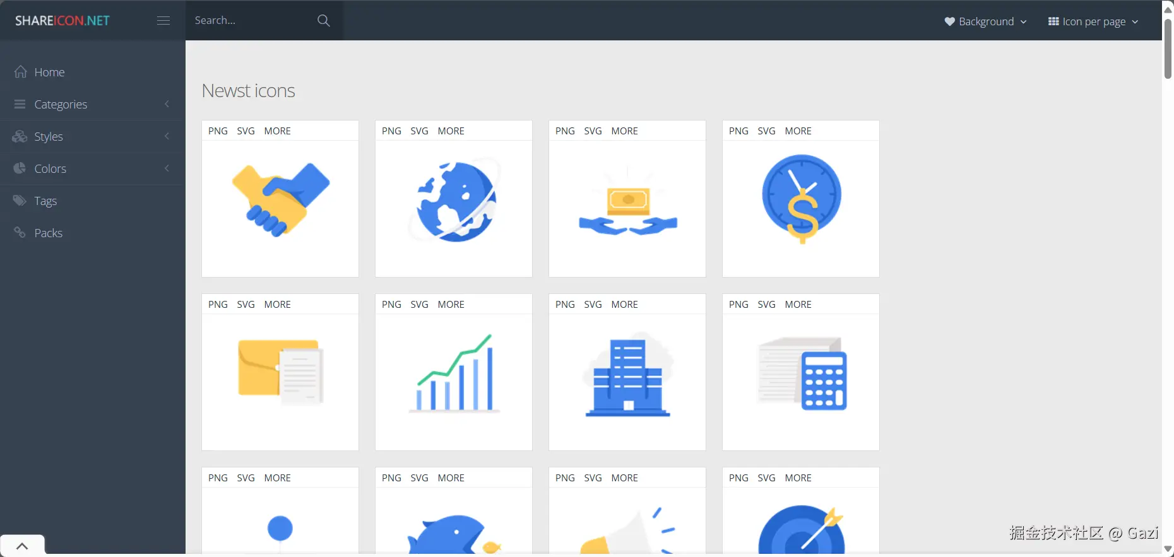Download PNG of the folder document icon
Viewport: 1174px width, 557px height.
(x=218, y=304)
